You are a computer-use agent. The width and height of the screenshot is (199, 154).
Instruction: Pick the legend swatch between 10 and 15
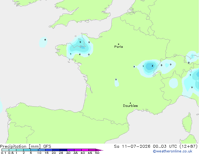tap(41, 150)
